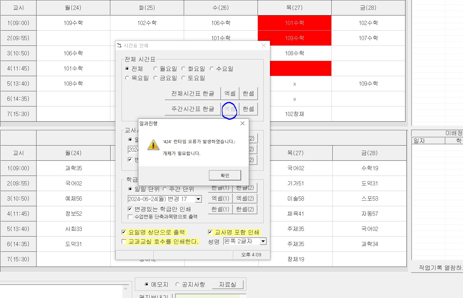Click red 101수학 cell on Thursday
The height and width of the screenshot is (298, 463).
[x=295, y=23]
